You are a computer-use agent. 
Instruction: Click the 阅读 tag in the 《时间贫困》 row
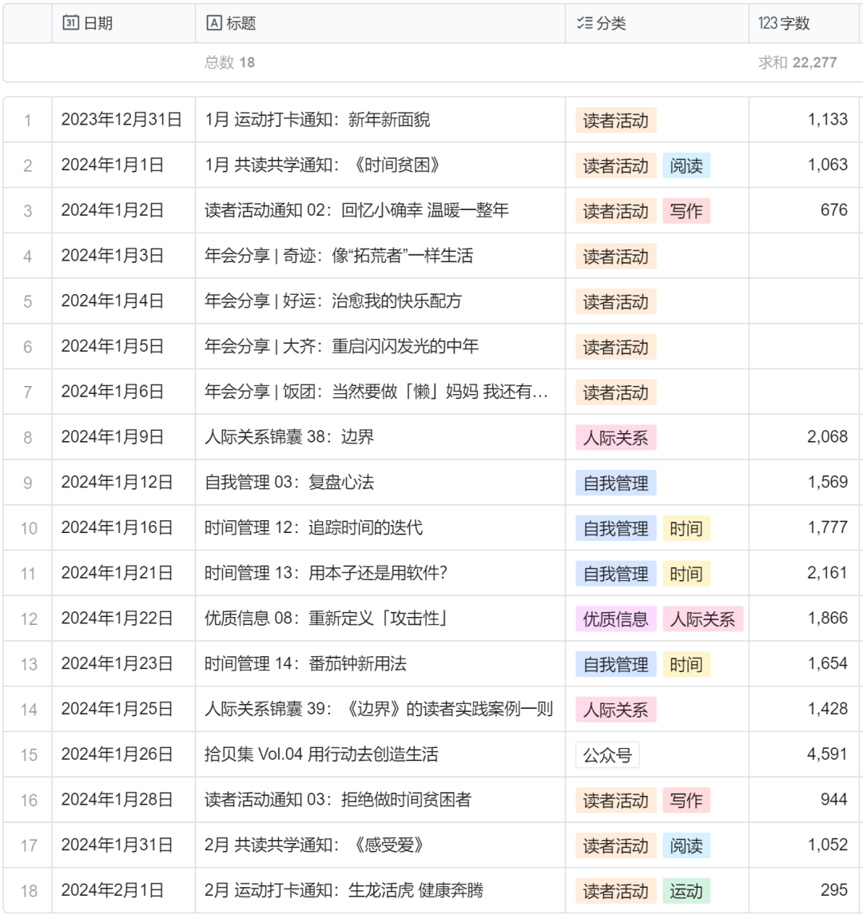(686, 165)
